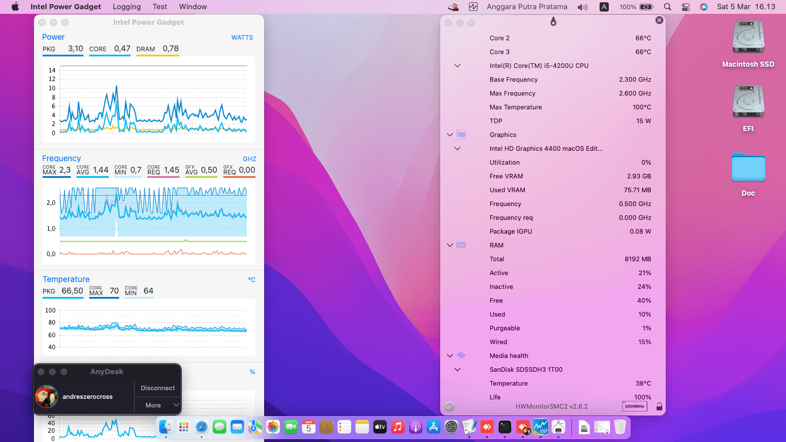This screenshot has height=442, width=786.
Task: Open Apple TV app in Dock
Action: point(380,427)
